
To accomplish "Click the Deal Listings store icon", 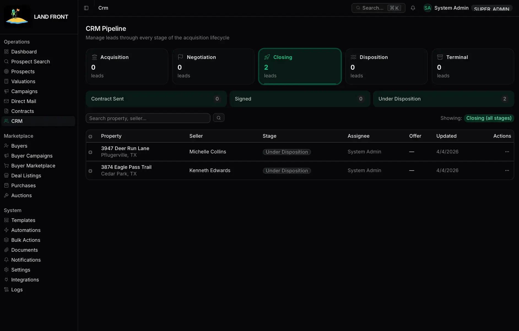I will (x=6, y=175).
